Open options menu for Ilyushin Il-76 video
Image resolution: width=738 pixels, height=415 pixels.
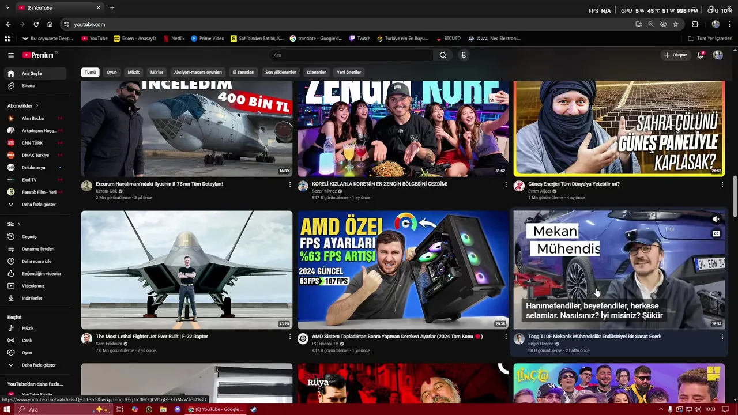pyautogui.click(x=290, y=184)
